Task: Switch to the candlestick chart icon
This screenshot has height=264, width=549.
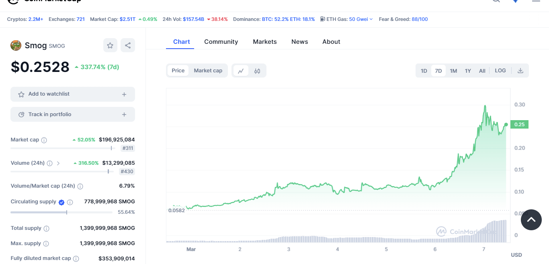Action: coord(257,71)
